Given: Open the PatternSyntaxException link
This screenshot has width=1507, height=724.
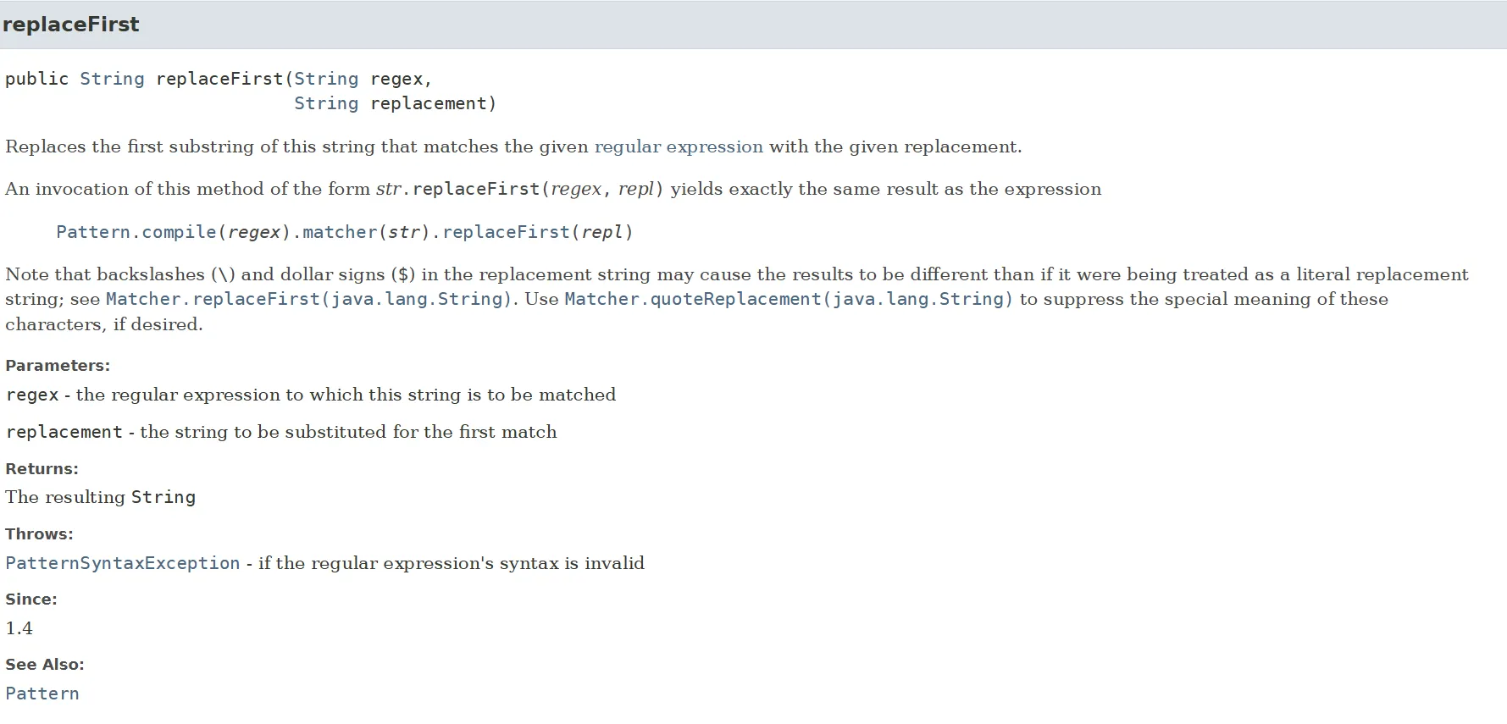Looking at the screenshot, I should [x=123, y=563].
